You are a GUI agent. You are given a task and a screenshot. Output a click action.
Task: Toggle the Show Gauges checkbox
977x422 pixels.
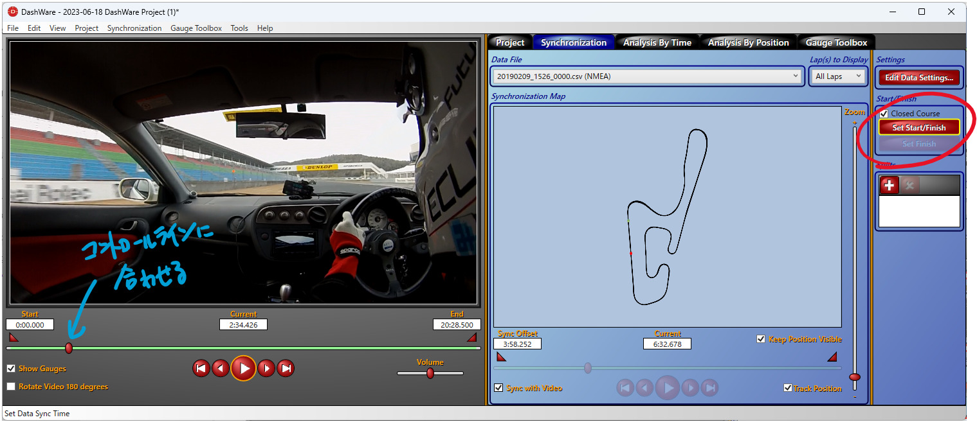click(x=11, y=369)
